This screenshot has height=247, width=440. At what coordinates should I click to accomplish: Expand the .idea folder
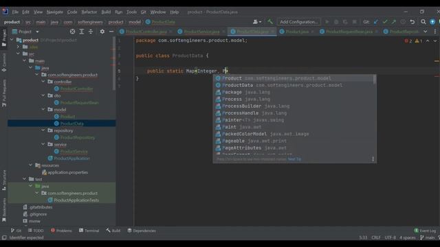tap(19, 47)
